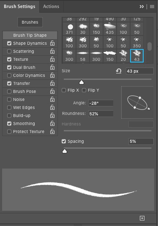Check the Flip Y option

pyautogui.click(x=84, y=90)
